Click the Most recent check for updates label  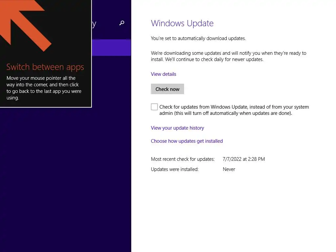point(182,159)
